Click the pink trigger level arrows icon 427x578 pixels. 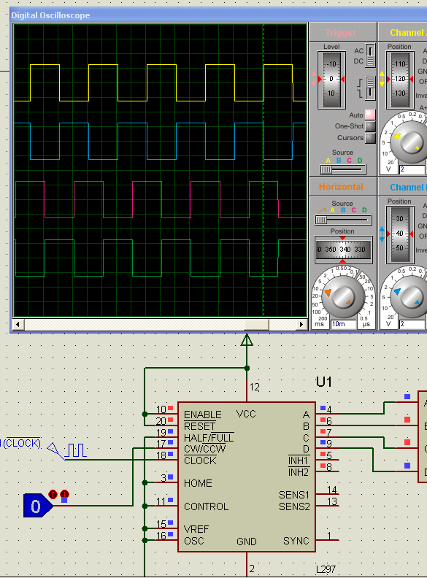click(x=314, y=80)
